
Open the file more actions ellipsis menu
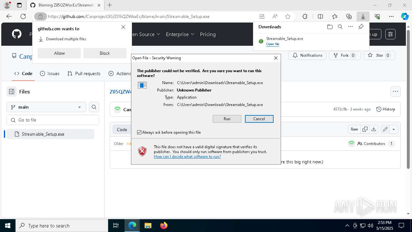tap(396, 92)
